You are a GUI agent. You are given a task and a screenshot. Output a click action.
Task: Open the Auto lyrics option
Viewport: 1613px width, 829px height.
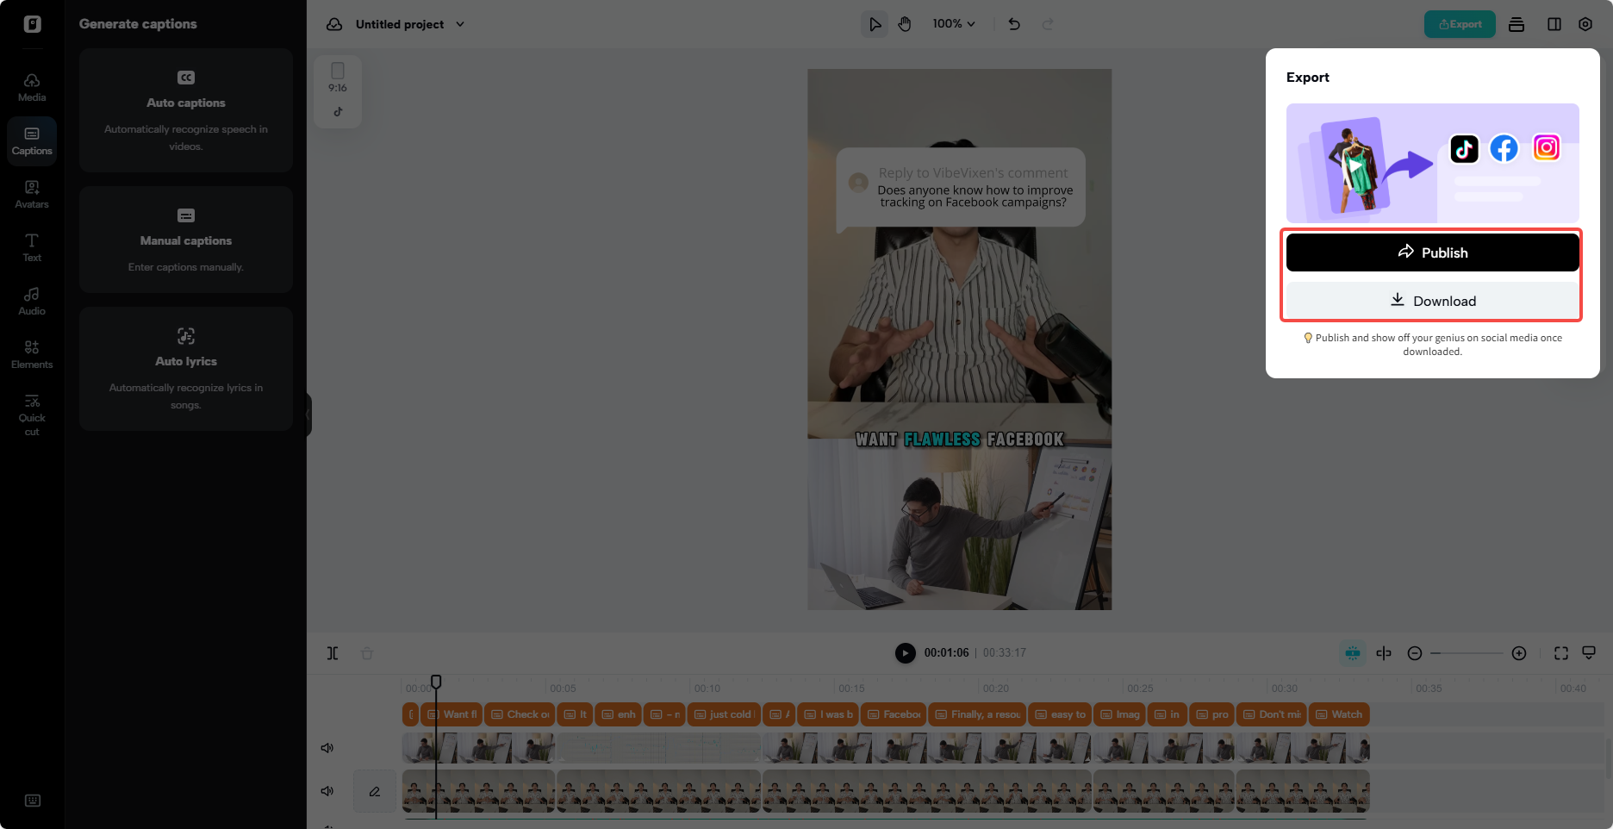coord(185,369)
